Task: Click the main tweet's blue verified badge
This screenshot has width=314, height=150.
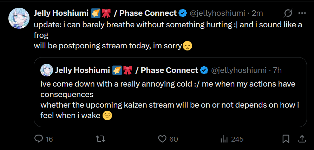Action: pyautogui.click(x=183, y=13)
